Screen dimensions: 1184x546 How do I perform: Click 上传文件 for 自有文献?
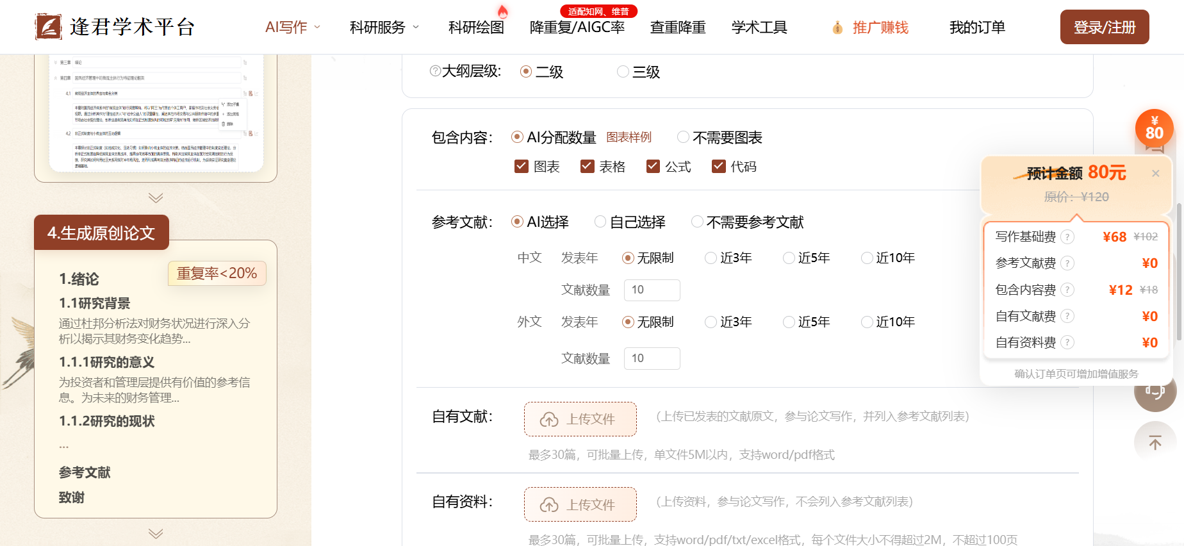(x=580, y=419)
